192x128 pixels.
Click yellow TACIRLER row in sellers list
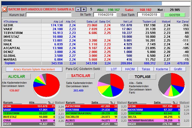(x=91, y=117)
